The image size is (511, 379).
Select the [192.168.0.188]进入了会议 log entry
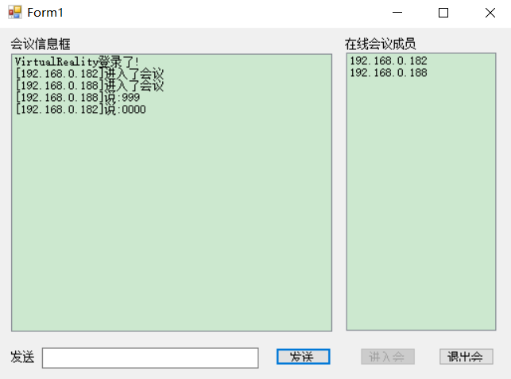point(89,86)
